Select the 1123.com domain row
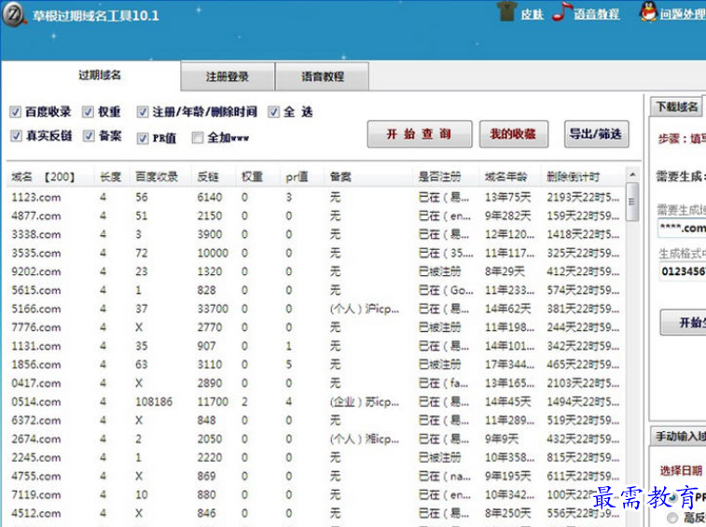This screenshot has height=527, width=706. pyautogui.click(x=36, y=197)
